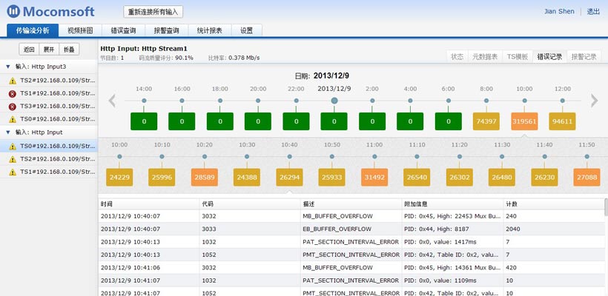Select the 319561 error box at 10:00
Viewport: 608px width, 296px height.
point(524,121)
